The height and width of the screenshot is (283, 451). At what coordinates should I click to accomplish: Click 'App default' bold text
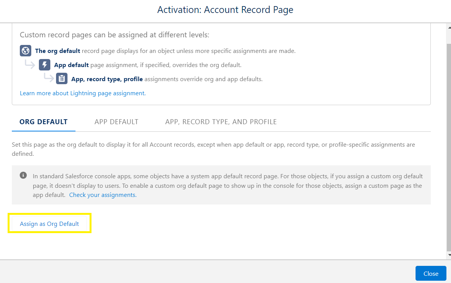point(71,65)
